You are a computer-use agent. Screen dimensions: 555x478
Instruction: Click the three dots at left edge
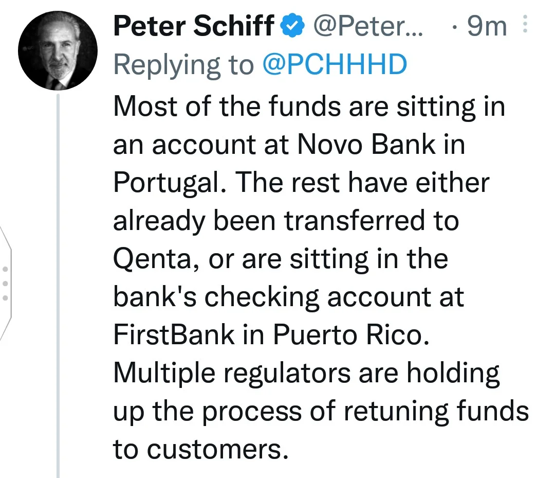tap(5, 284)
